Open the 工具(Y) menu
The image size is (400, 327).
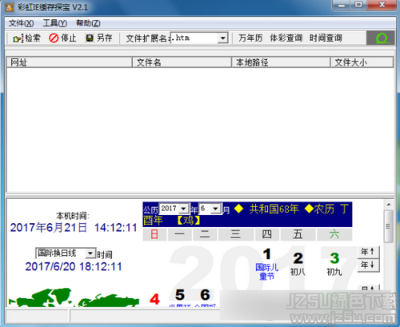click(55, 23)
